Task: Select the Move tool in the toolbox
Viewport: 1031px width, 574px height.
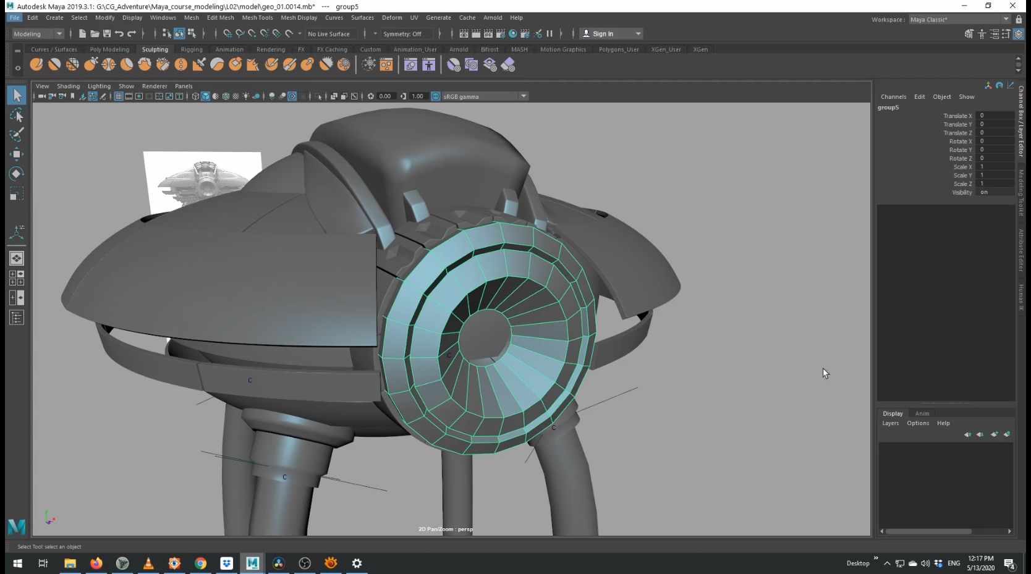Action: click(x=17, y=154)
